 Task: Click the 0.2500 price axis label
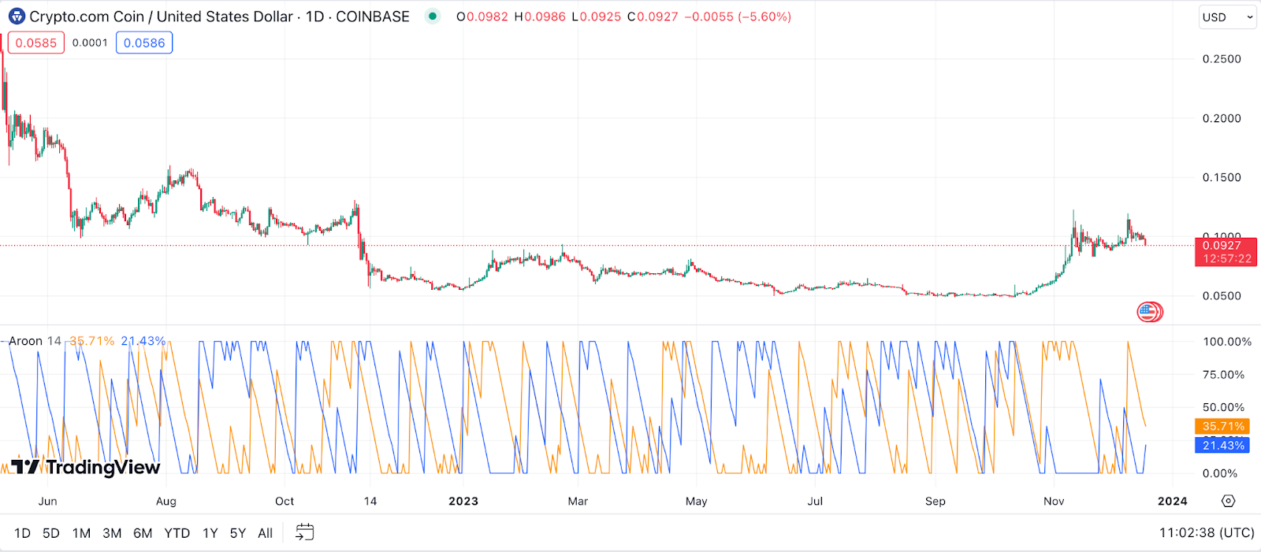(x=1222, y=59)
